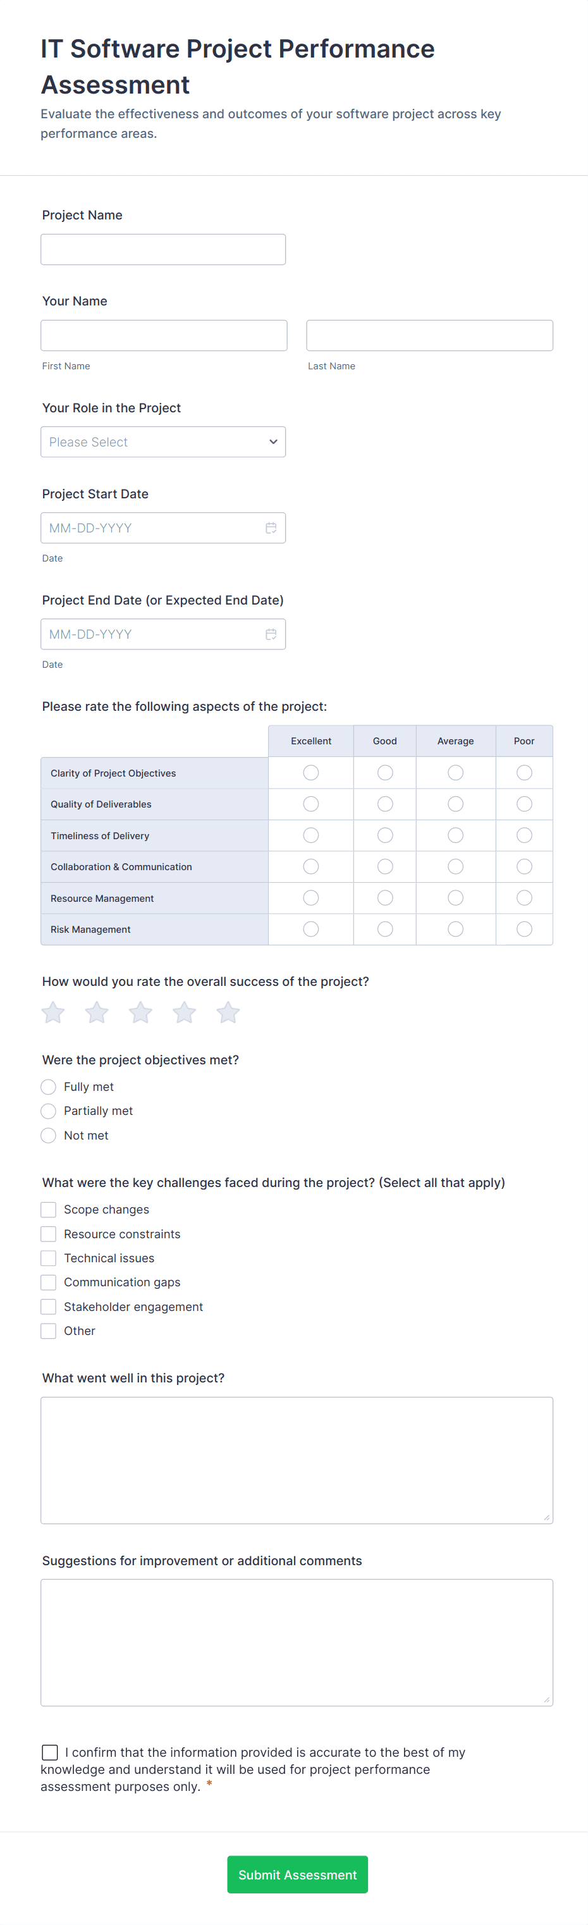Mark objectives as Partially met

point(49,1110)
